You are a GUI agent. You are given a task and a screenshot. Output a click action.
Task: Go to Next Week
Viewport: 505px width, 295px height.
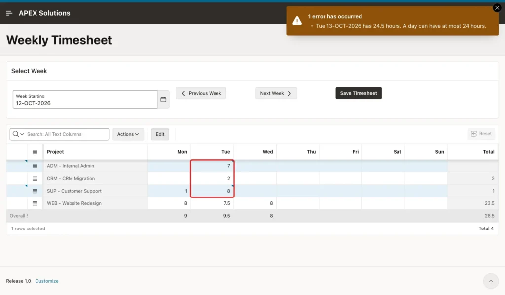point(276,93)
